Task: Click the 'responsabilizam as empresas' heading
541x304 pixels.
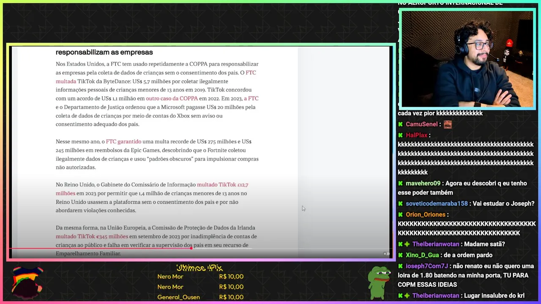Action: [104, 52]
